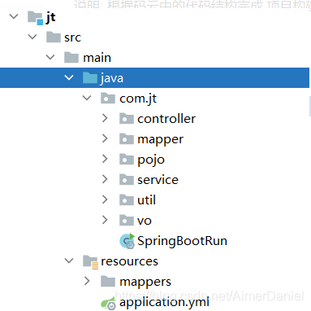Collapse the main folder chevron

point(50,57)
